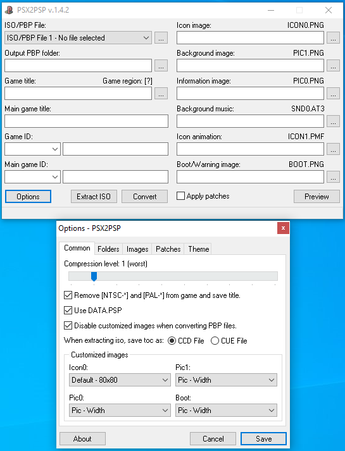
Task: Click Icon image path field
Action: [250, 38]
